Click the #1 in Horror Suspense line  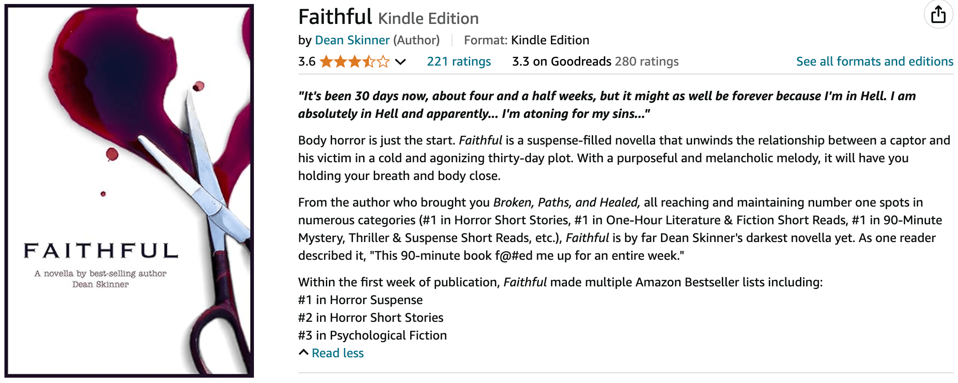coord(360,300)
